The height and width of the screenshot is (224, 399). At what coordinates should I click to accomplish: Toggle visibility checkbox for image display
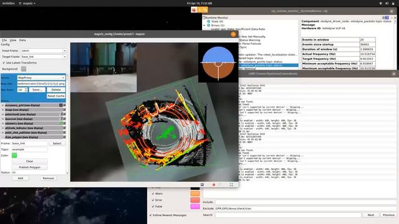click(x=64, y=110)
